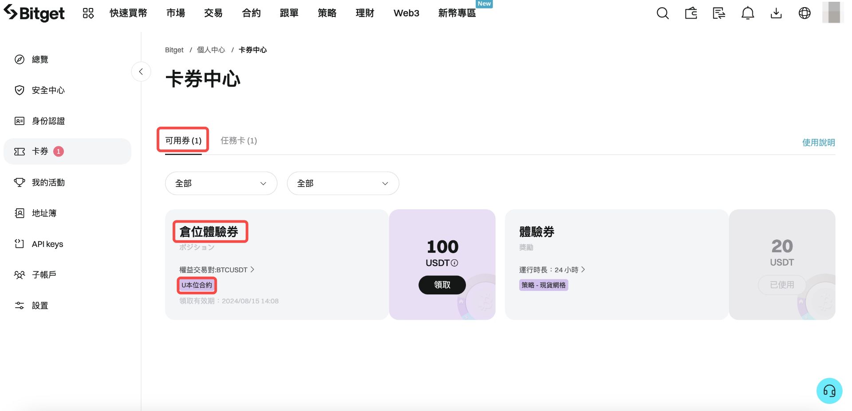Open the apps grid icon

coord(88,13)
